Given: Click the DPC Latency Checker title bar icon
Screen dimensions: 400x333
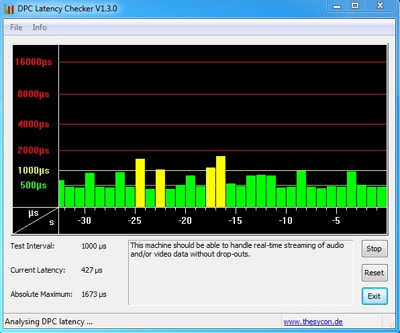Looking at the screenshot, I should coord(9,9).
